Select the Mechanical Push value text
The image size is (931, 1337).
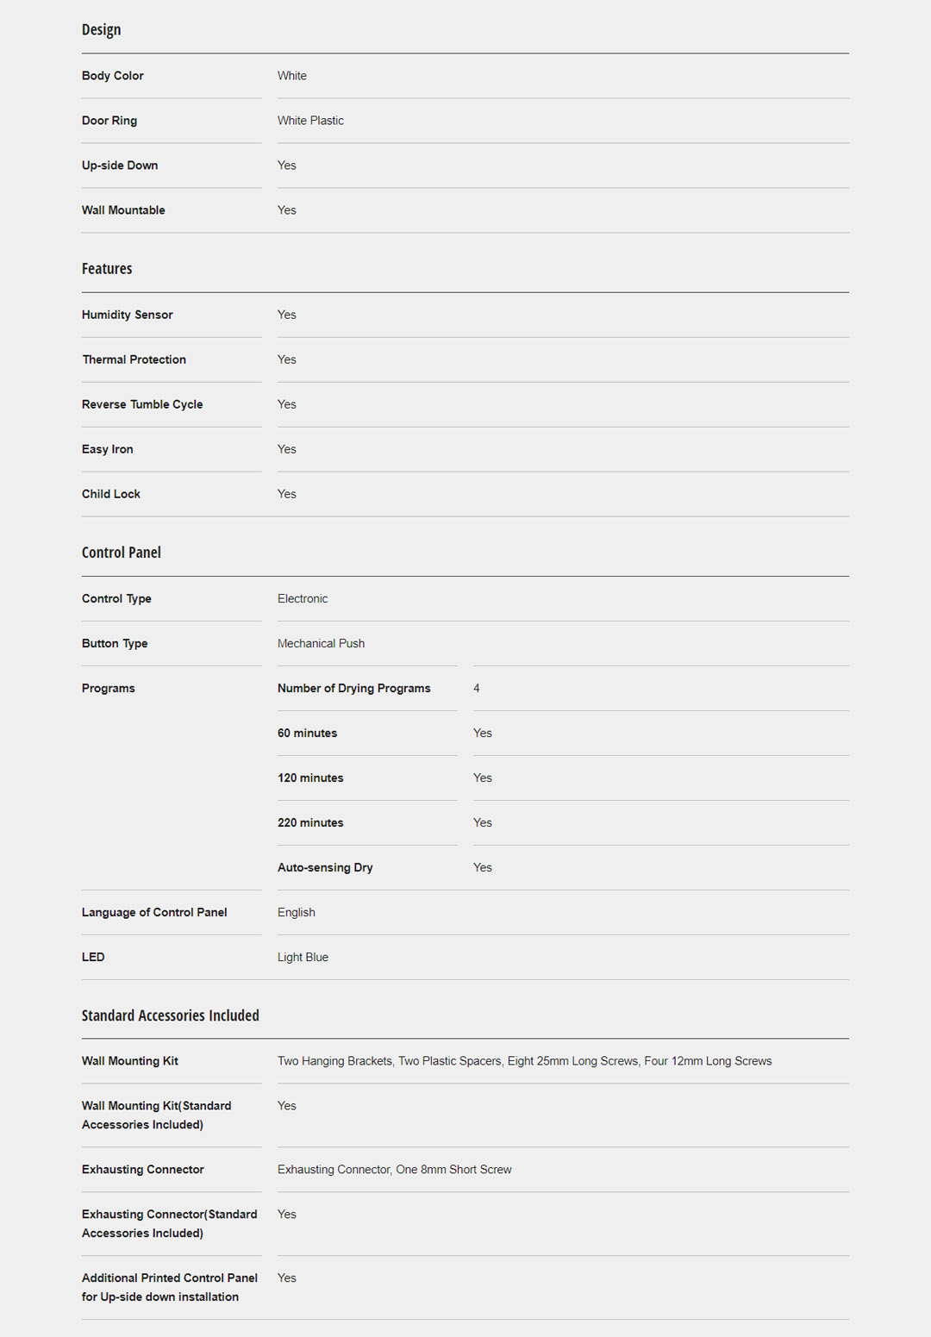click(321, 644)
